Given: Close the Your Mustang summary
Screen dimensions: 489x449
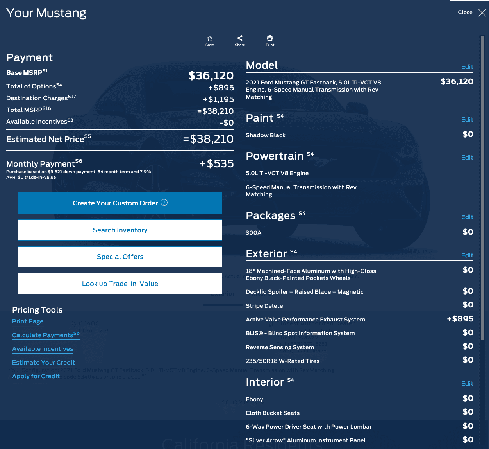Looking at the screenshot, I should click(469, 13).
